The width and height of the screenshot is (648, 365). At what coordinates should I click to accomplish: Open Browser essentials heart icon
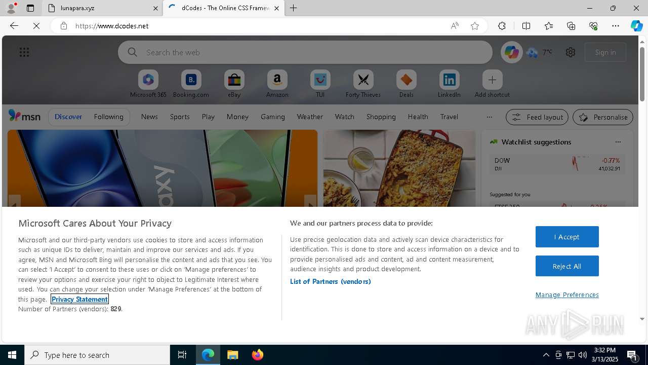(x=593, y=26)
